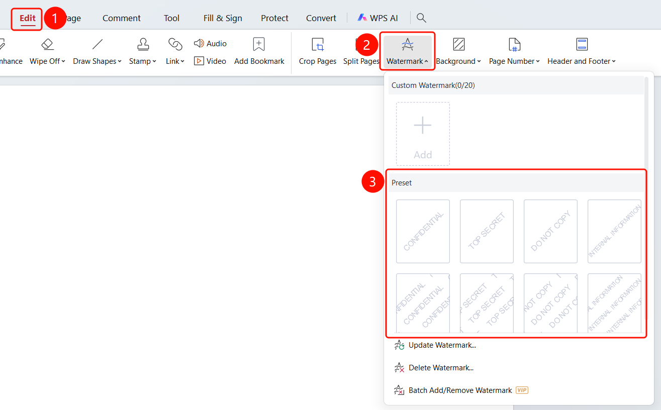The height and width of the screenshot is (410, 661).
Task: Choose Update Watermark… from the menu
Action: point(435,345)
